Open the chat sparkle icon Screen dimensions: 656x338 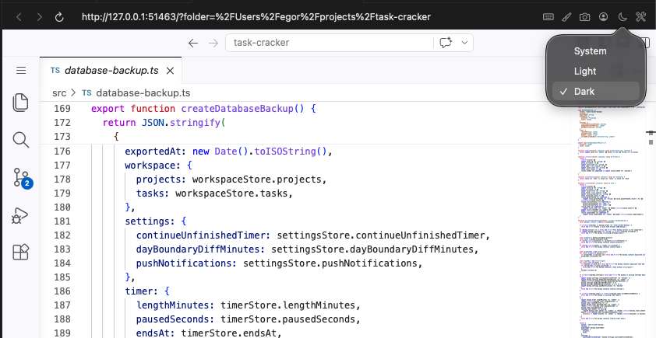(446, 43)
